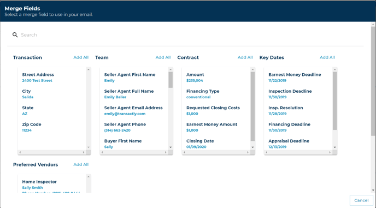Click the Team list left scroll arrow
The height and width of the screenshot is (208, 376).
[x=102, y=152]
